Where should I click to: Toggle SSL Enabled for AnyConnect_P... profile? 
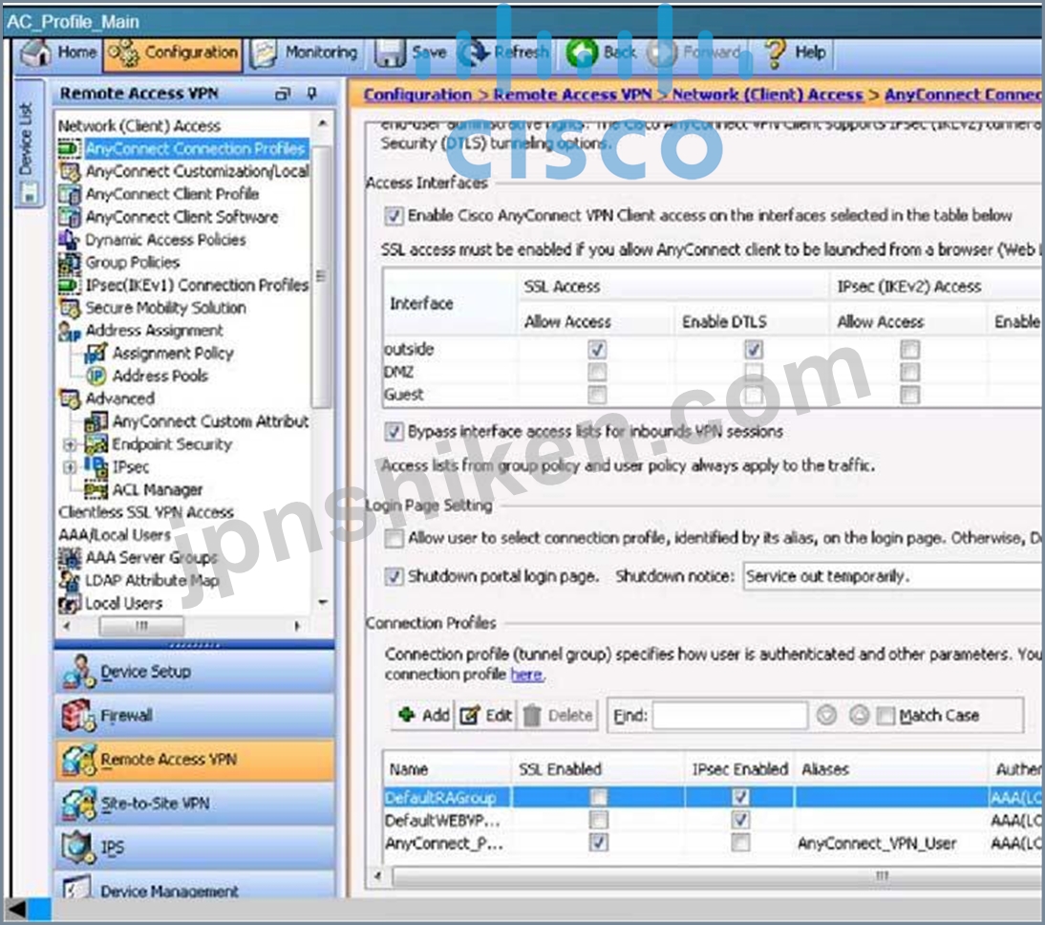(599, 842)
